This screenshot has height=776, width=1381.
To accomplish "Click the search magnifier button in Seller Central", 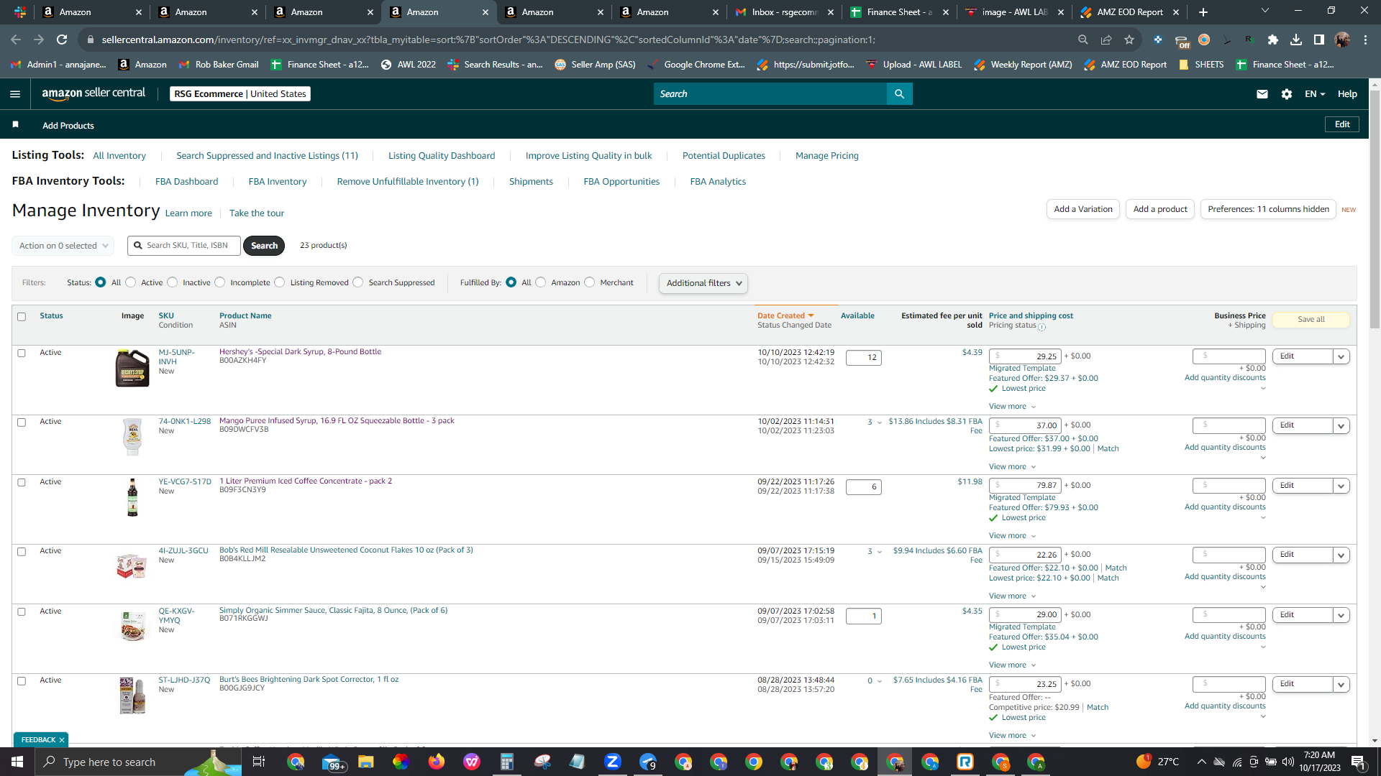I will [x=899, y=94].
